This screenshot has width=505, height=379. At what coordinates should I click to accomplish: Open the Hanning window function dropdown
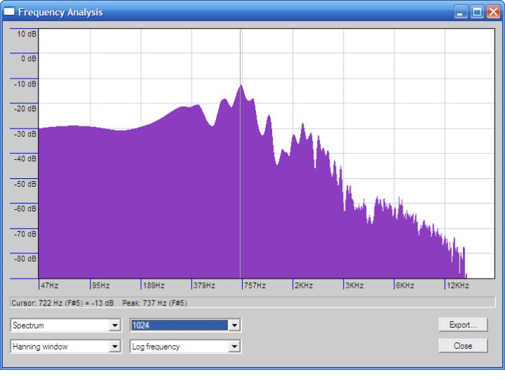pos(66,347)
